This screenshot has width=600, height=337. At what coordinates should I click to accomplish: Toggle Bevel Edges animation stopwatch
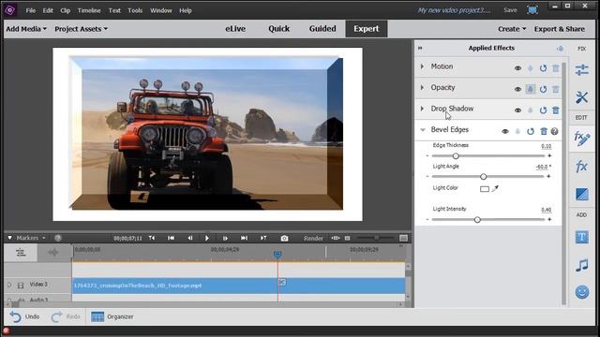[517, 131]
